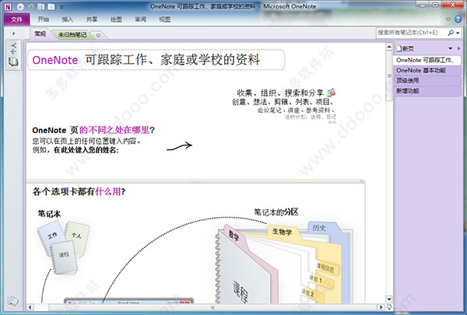Click the 笔记本 label above notebooks
This screenshot has width=467, height=315.
pyautogui.click(x=49, y=213)
